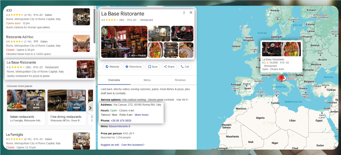The height and width of the screenshot is (155, 341).
Task: Click 'Reported by 1,254 people' text
Action: pos(116,137)
